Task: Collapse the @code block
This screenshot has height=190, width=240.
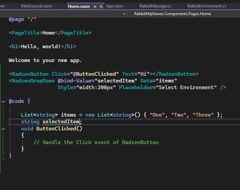Action: click(3, 102)
